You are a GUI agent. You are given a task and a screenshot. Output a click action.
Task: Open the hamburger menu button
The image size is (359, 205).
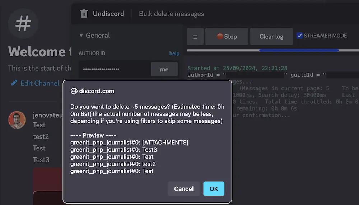[195, 37]
